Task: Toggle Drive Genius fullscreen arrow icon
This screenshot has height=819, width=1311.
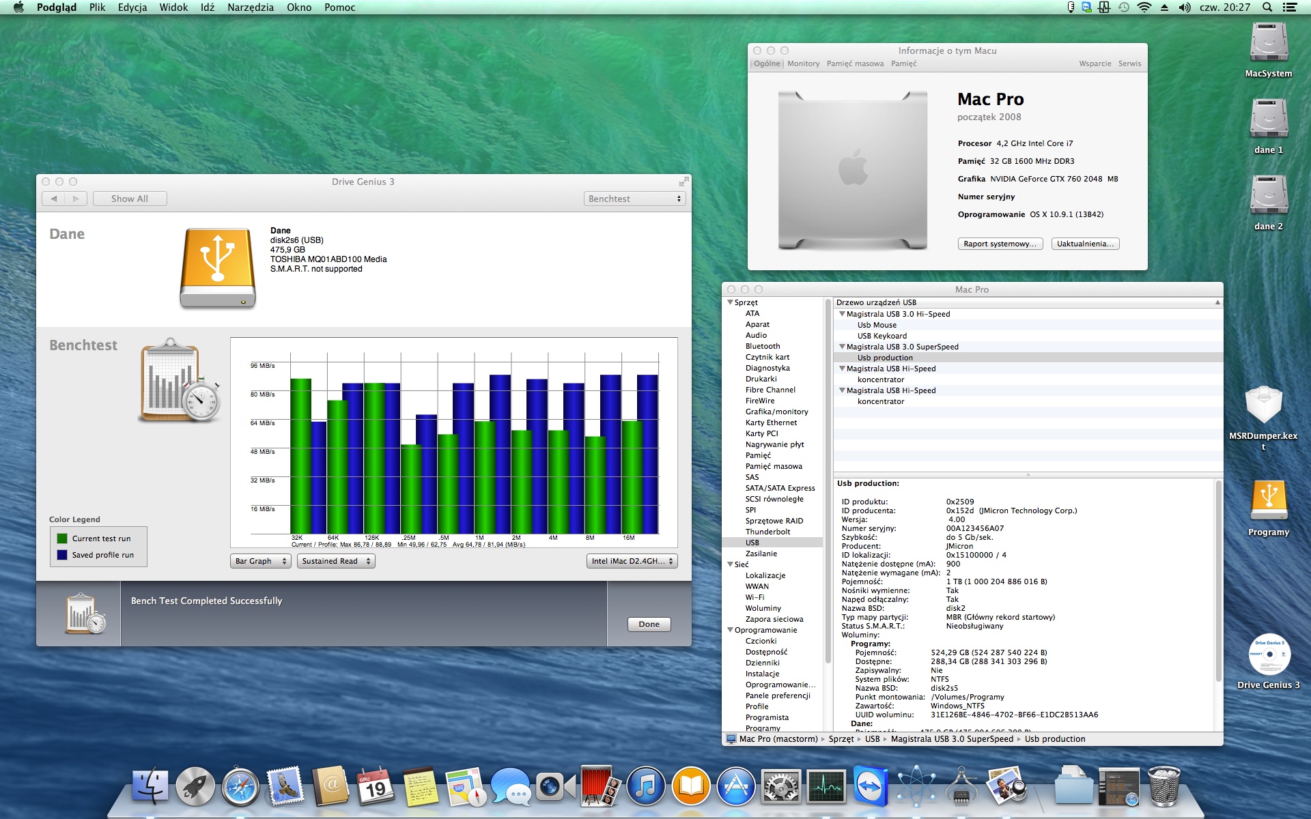Action: (683, 182)
